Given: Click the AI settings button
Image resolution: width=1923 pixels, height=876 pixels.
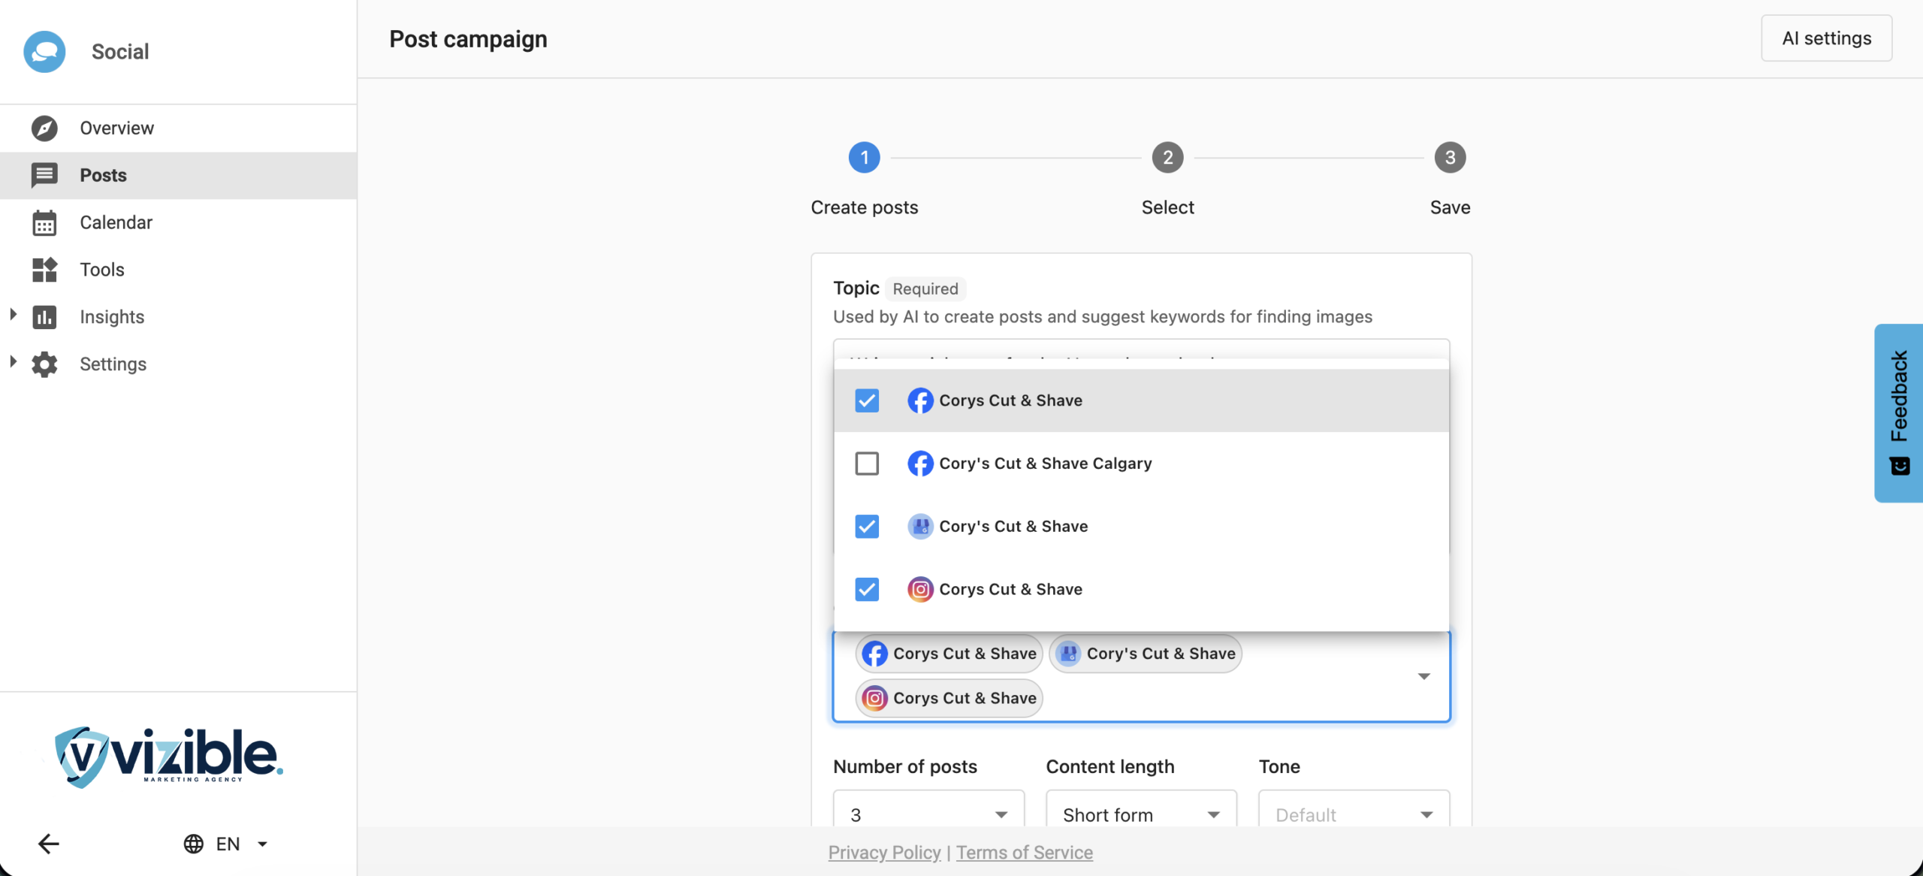Looking at the screenshot, I should [1826, 38].
